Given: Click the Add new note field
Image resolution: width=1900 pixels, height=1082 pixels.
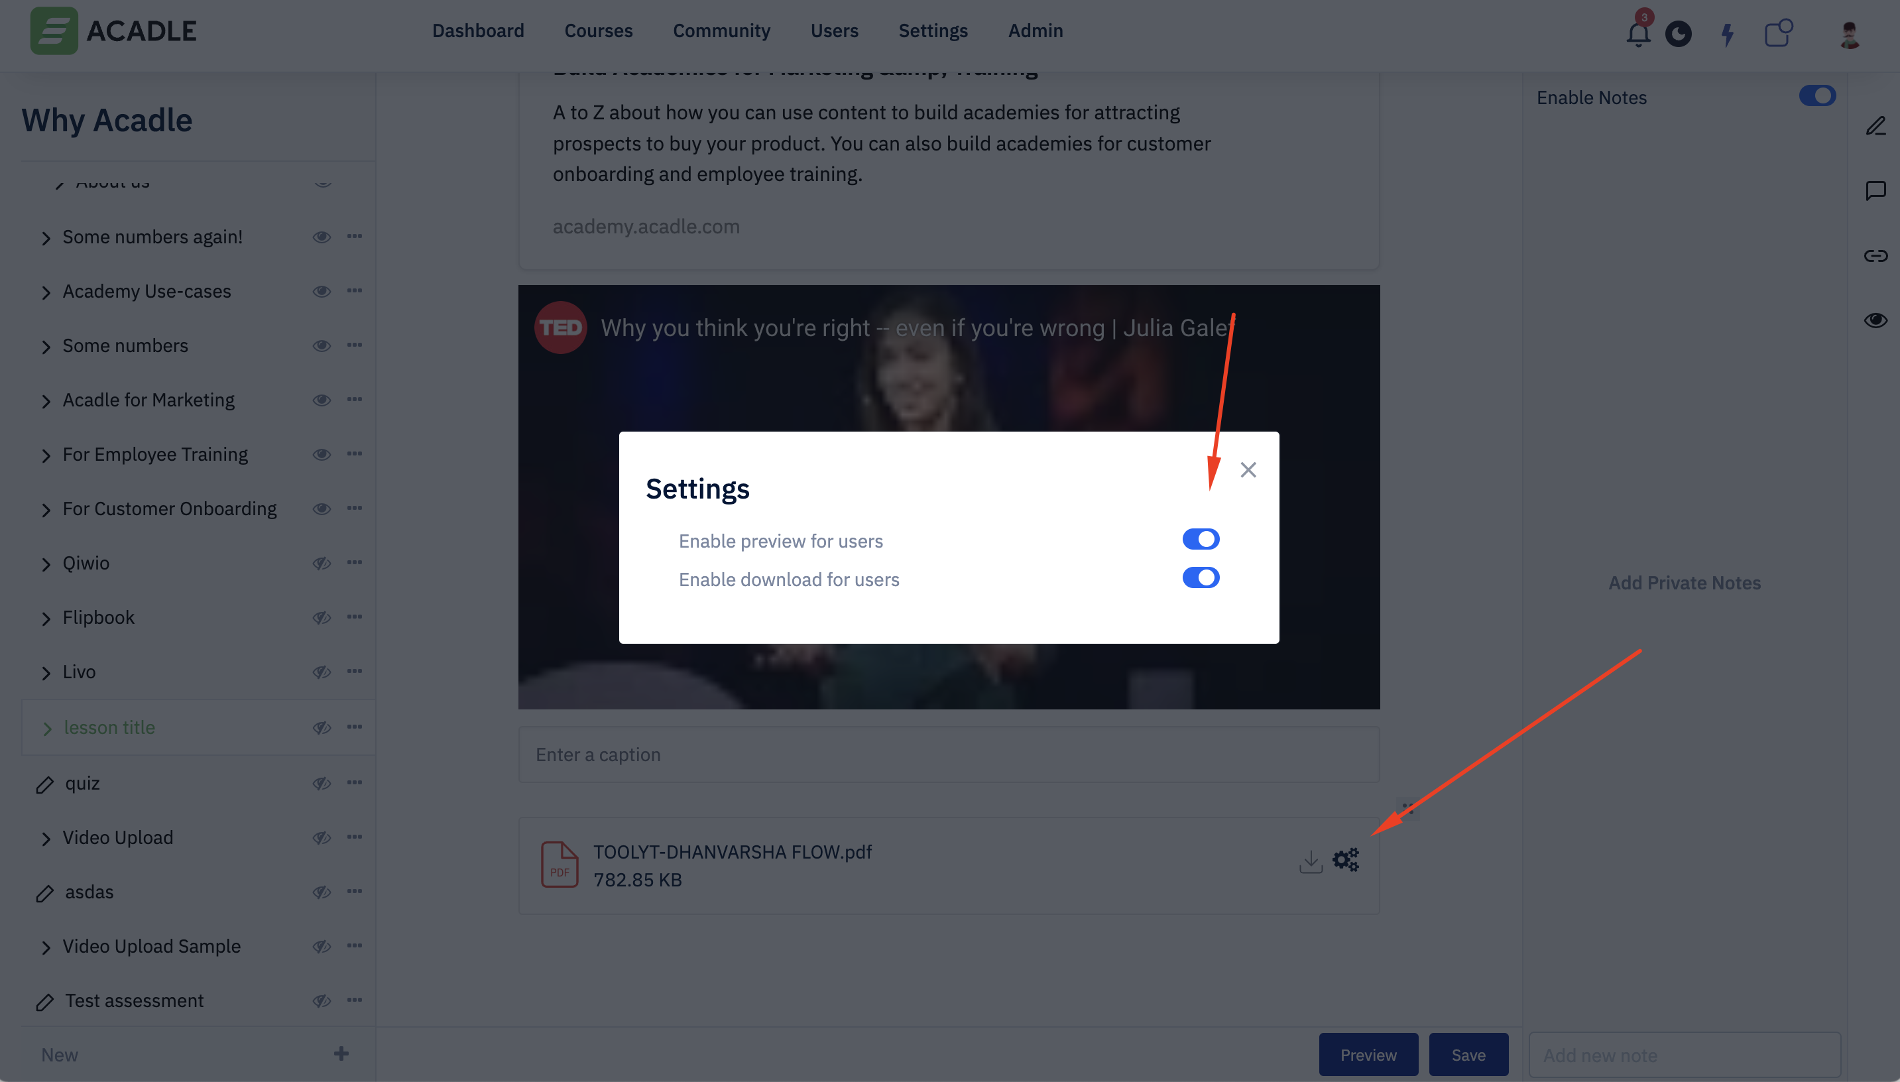Looking at the screenshot, I should 1685,1055.
